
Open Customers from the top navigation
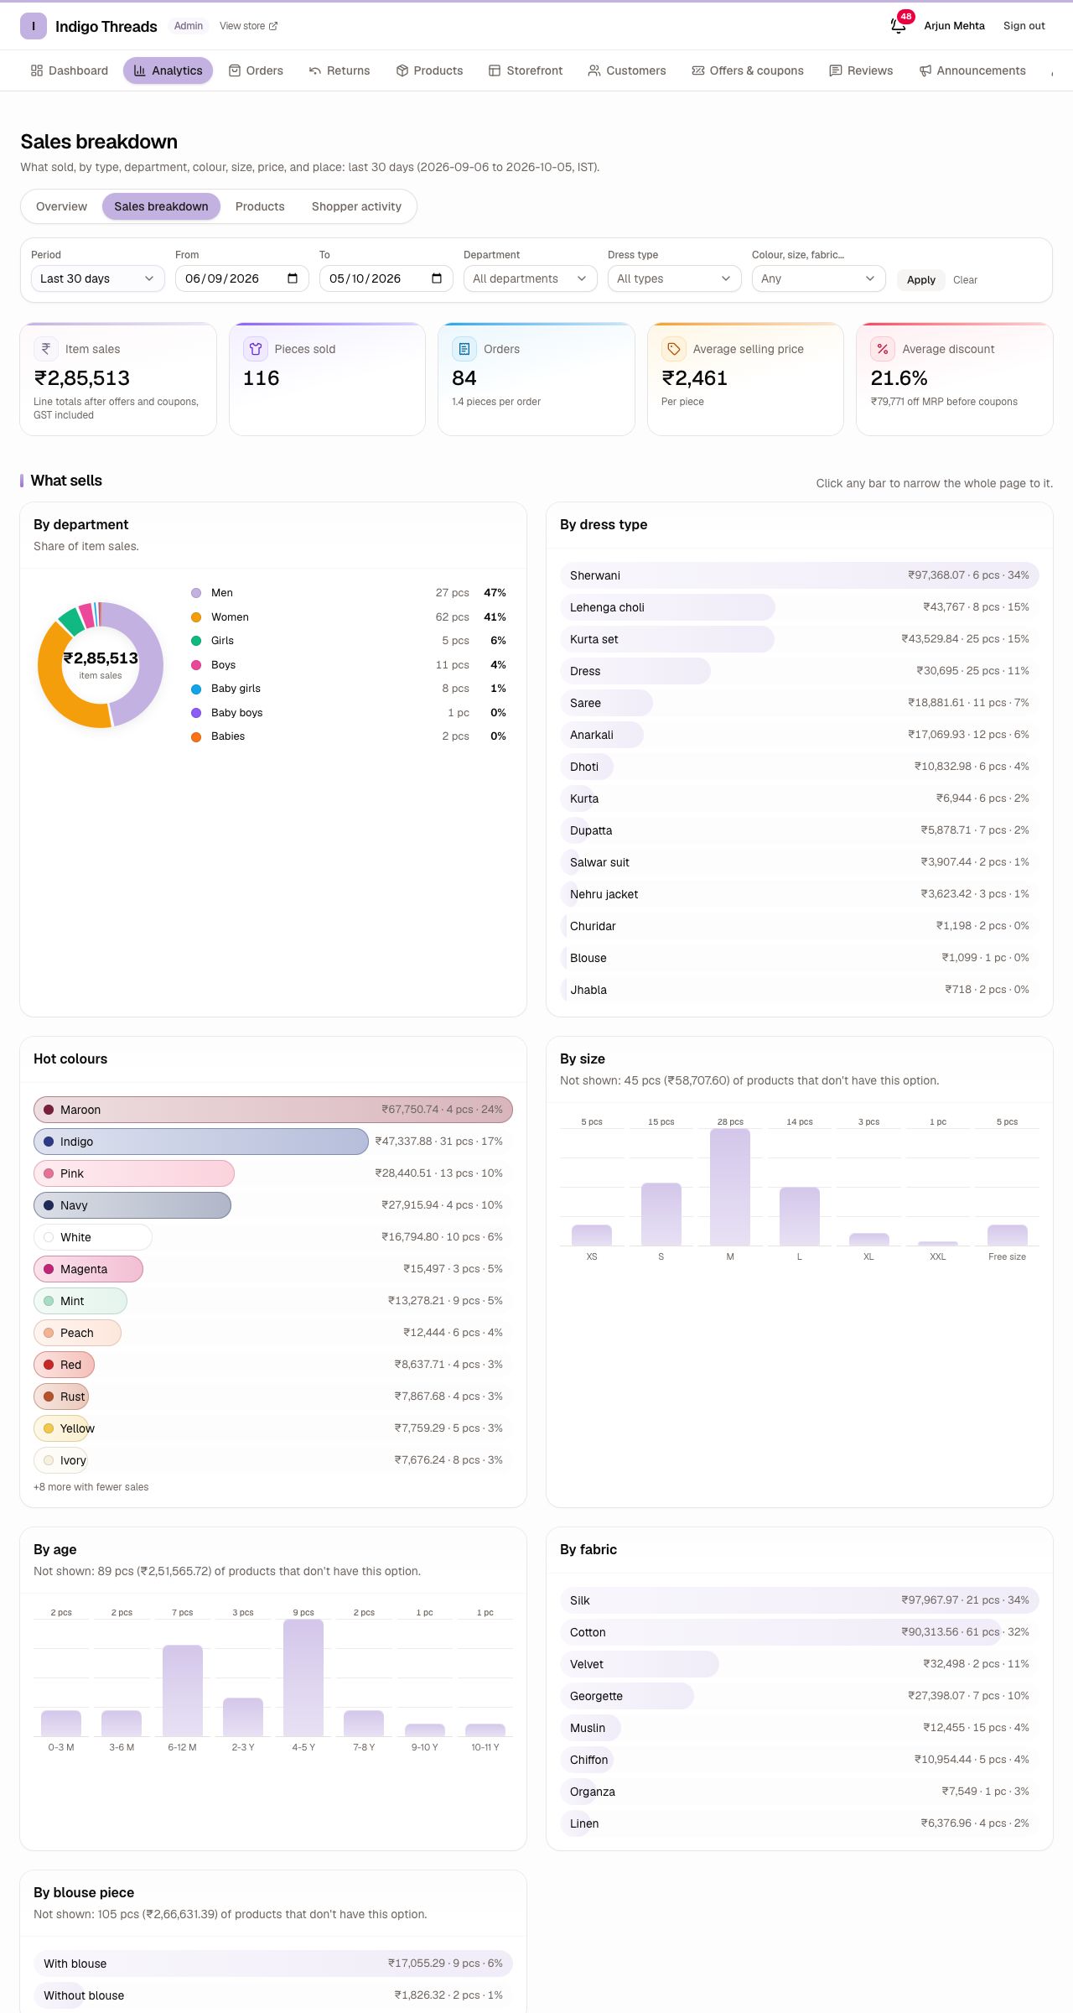click(x=627, y=70)
